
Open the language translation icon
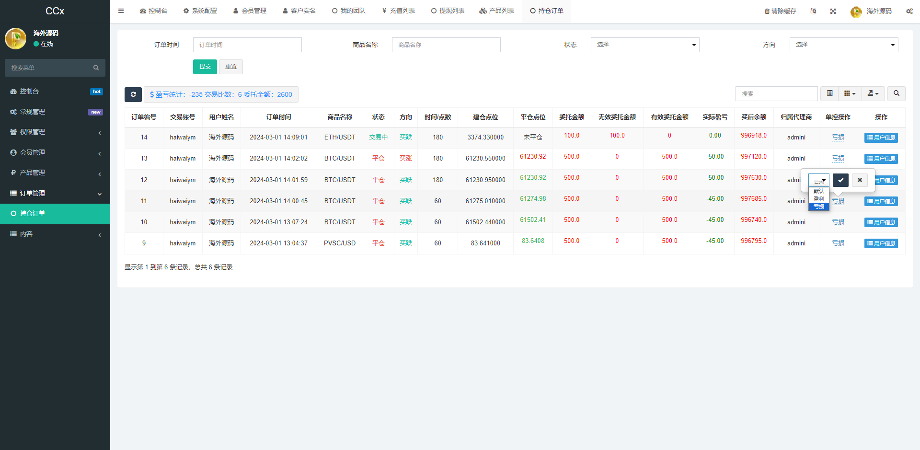[x=813, y=11]
